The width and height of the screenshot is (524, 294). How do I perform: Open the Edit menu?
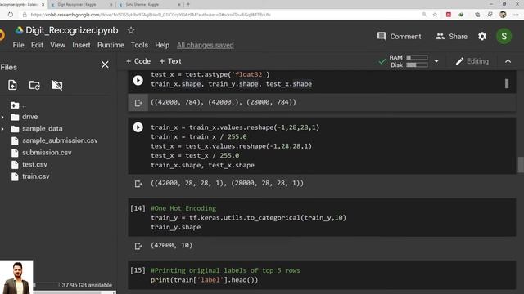(x=37, y=45)
